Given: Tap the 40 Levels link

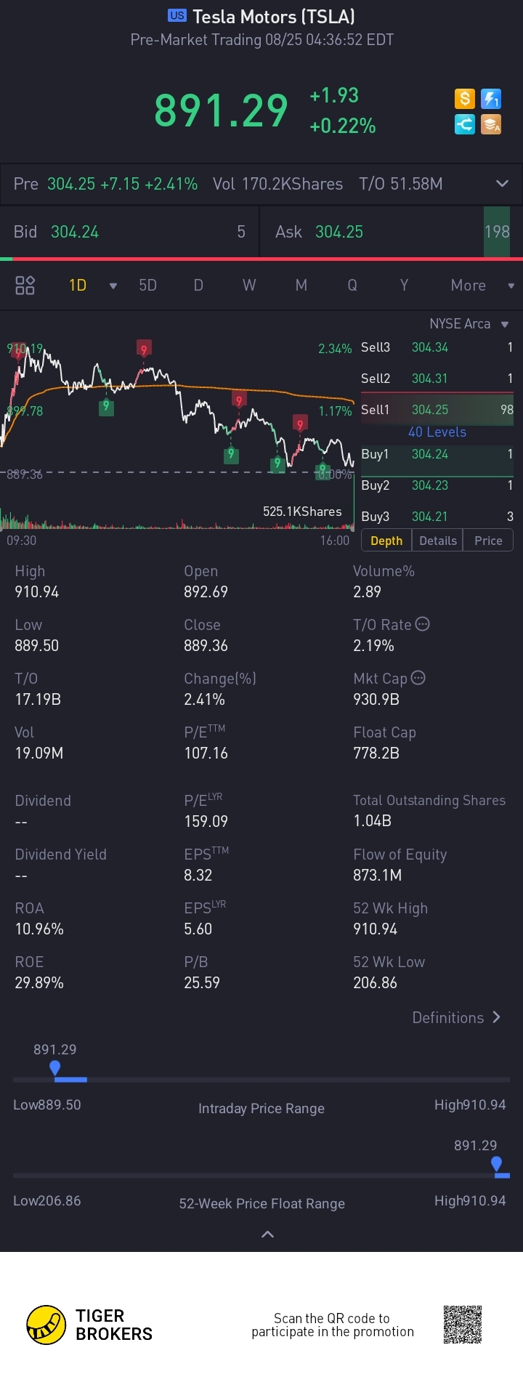Looking at the screenshot, I should [x=437, y=432].
